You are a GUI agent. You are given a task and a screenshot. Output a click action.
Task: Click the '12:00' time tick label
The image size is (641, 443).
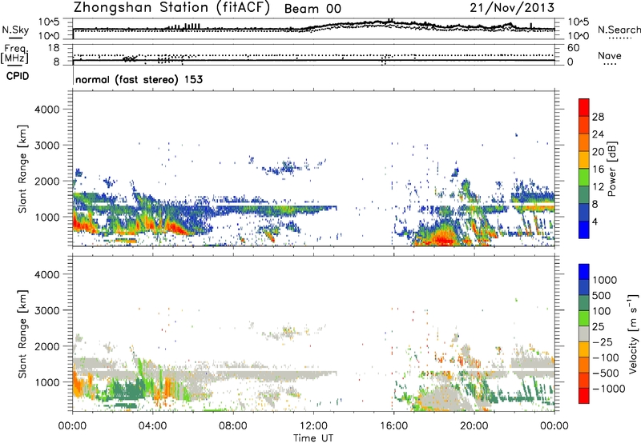point(313,426)
